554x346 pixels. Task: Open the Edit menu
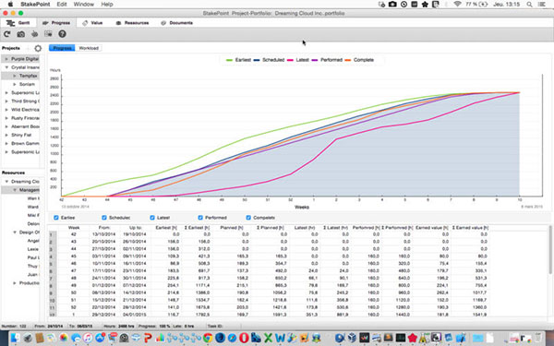coord(62,5)
